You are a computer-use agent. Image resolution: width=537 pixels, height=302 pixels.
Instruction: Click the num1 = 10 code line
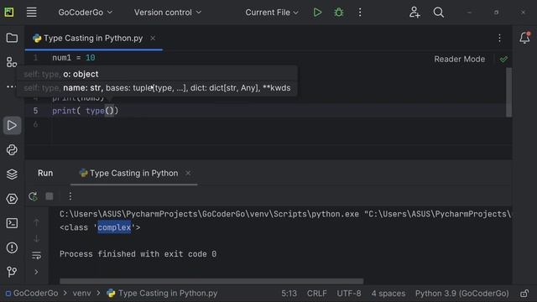coord(74,58)
